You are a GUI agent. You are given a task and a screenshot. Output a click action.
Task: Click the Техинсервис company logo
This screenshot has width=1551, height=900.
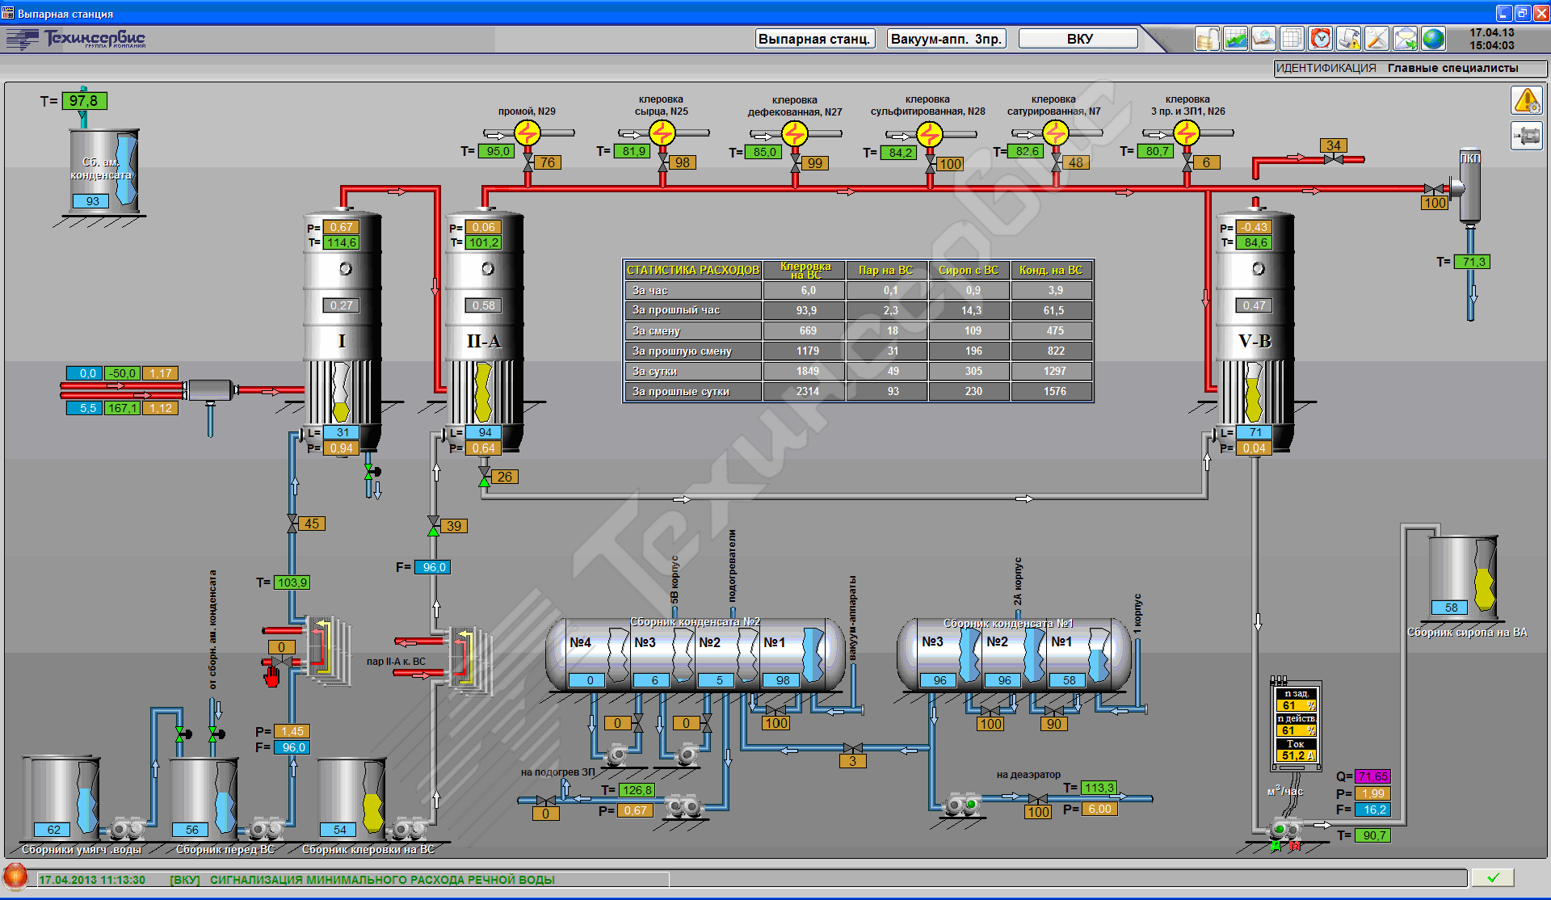tap(77, 39)
